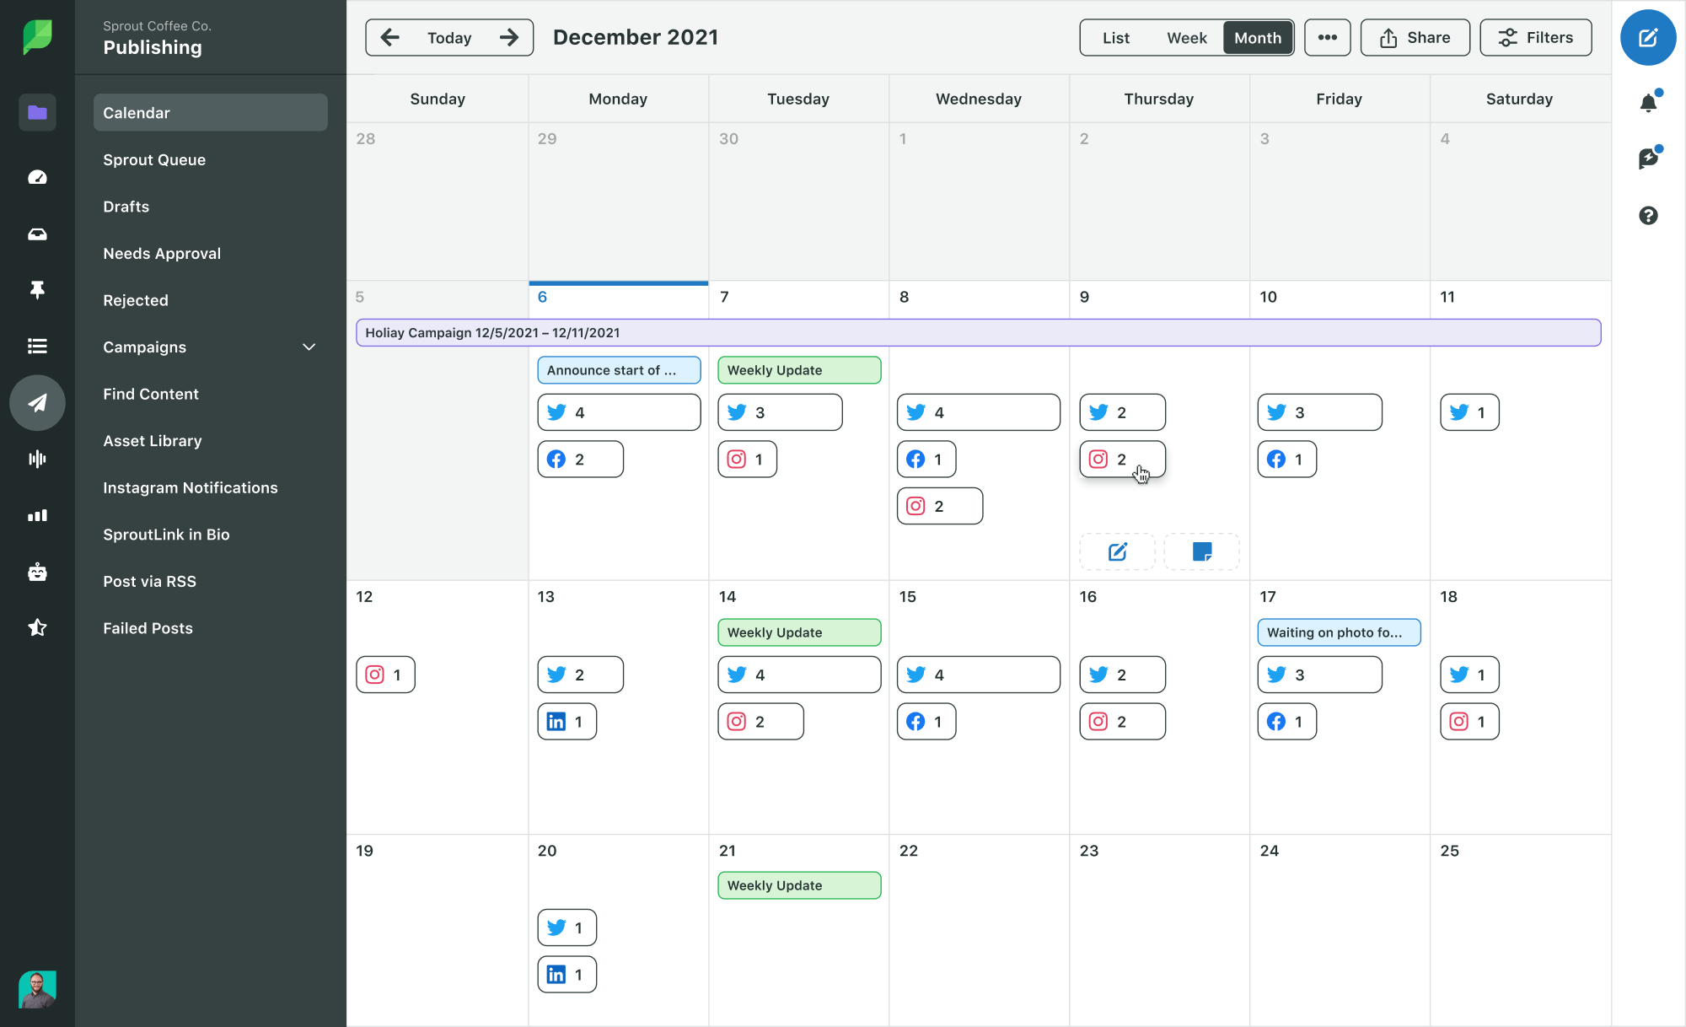Open the Needs Approval section

click(161, 253)
